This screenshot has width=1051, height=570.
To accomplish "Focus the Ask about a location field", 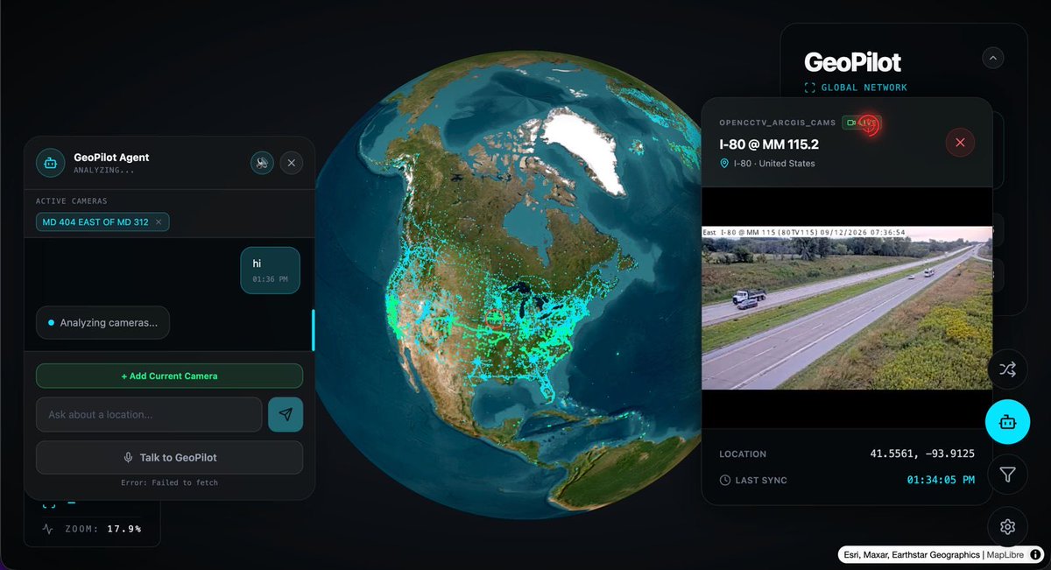I will coord(149,414).
